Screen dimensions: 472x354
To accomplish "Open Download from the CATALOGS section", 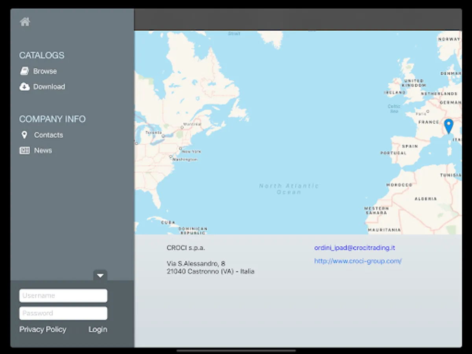I will 49,87.
